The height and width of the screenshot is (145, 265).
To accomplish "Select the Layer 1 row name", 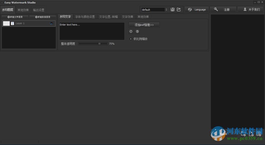I will (20, 23).
